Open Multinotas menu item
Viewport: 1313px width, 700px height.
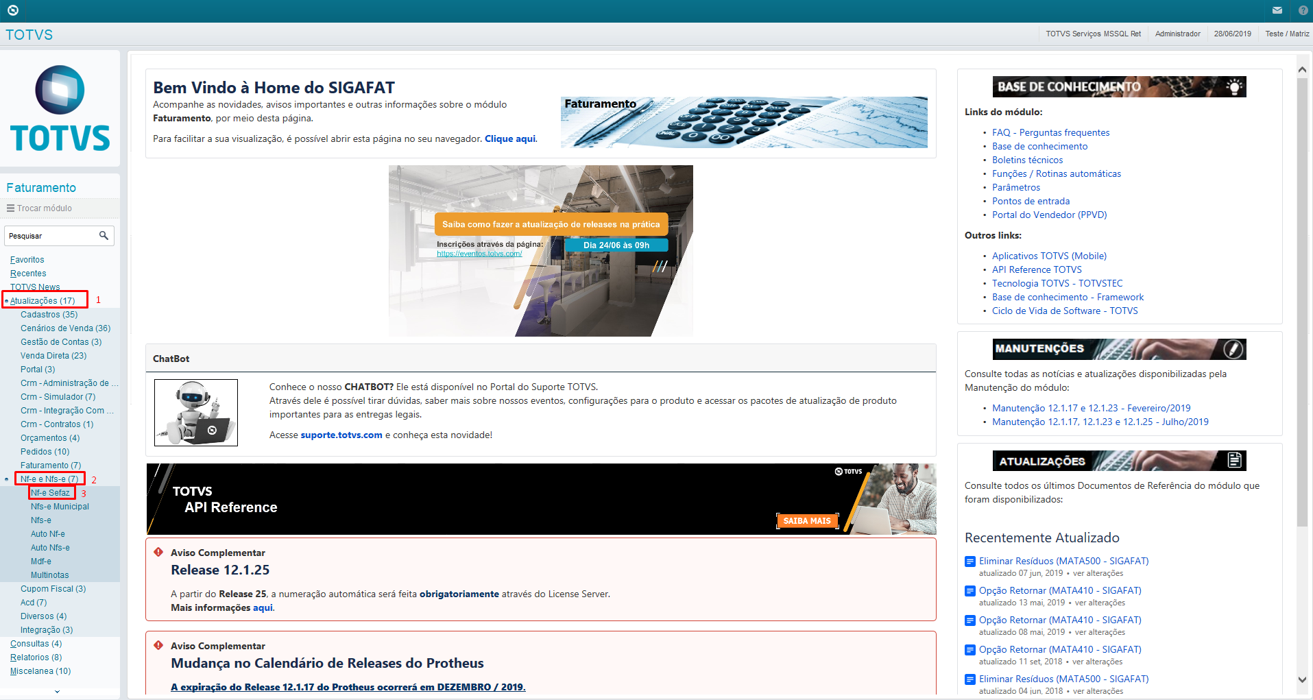(x=50, y=575)
